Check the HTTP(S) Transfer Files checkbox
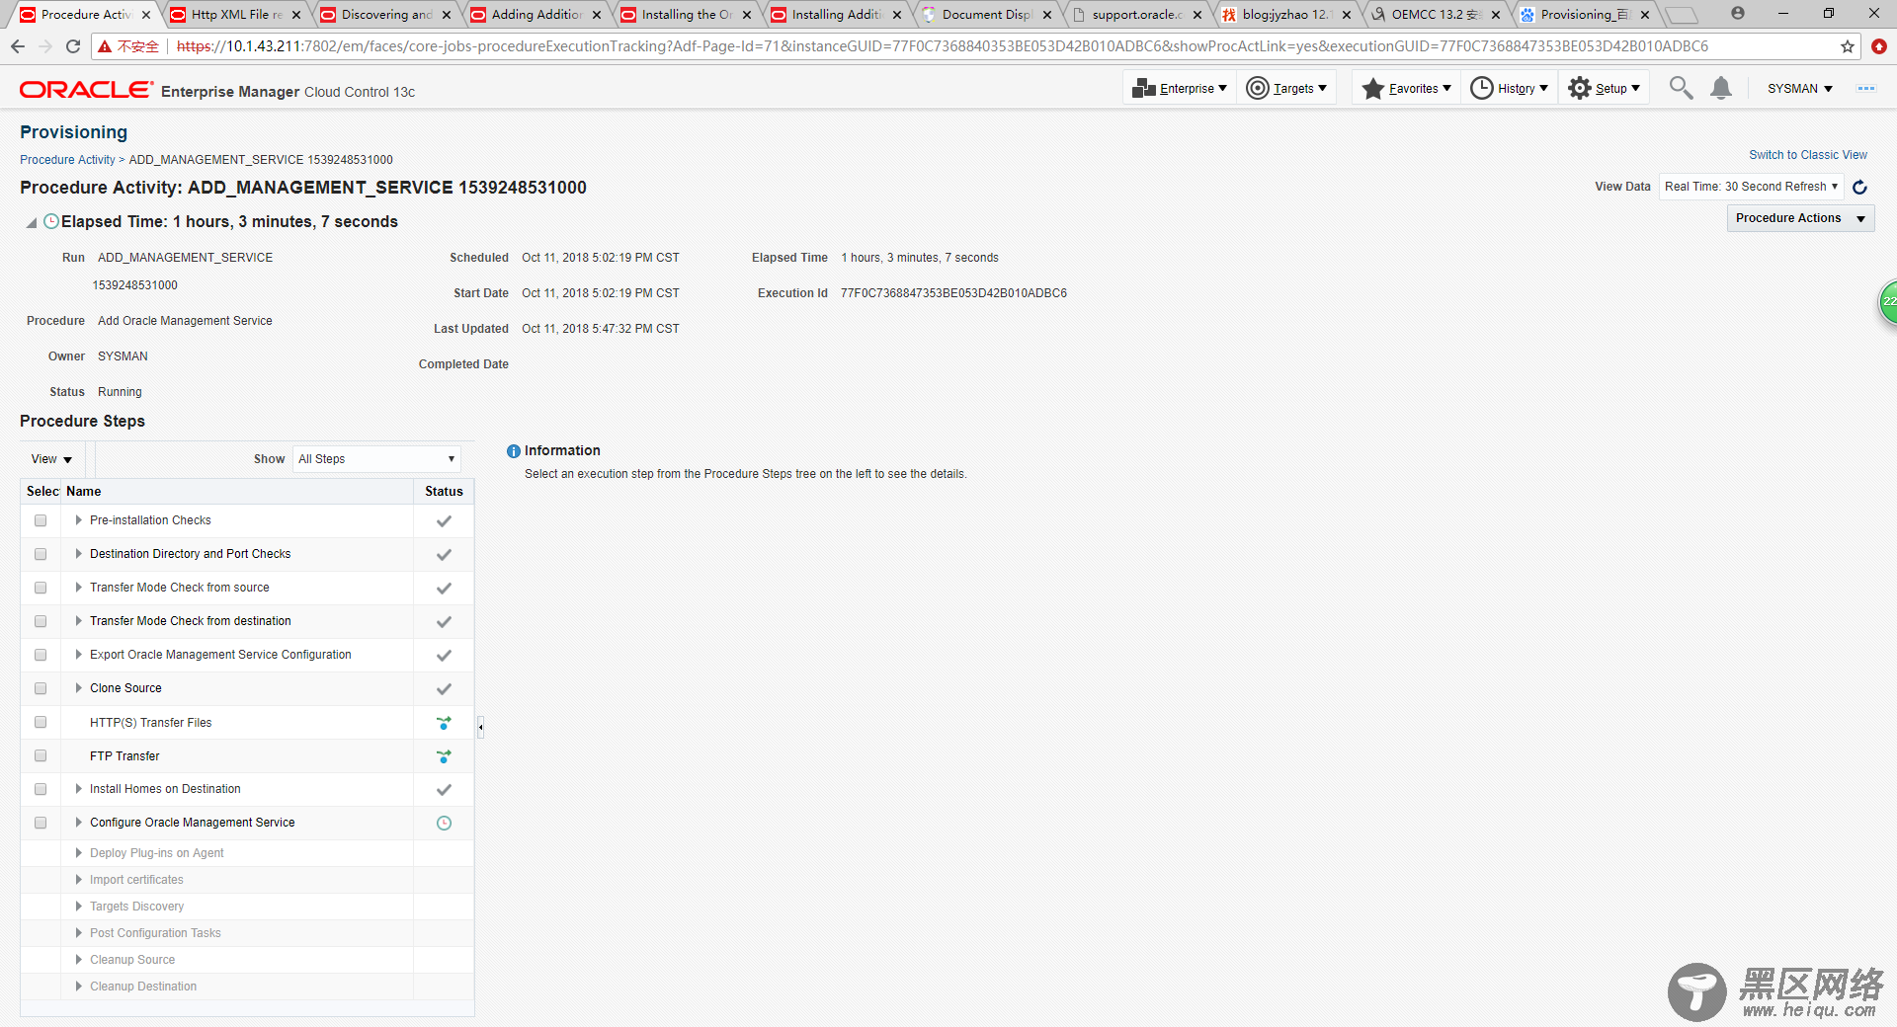 coord(41,722)
